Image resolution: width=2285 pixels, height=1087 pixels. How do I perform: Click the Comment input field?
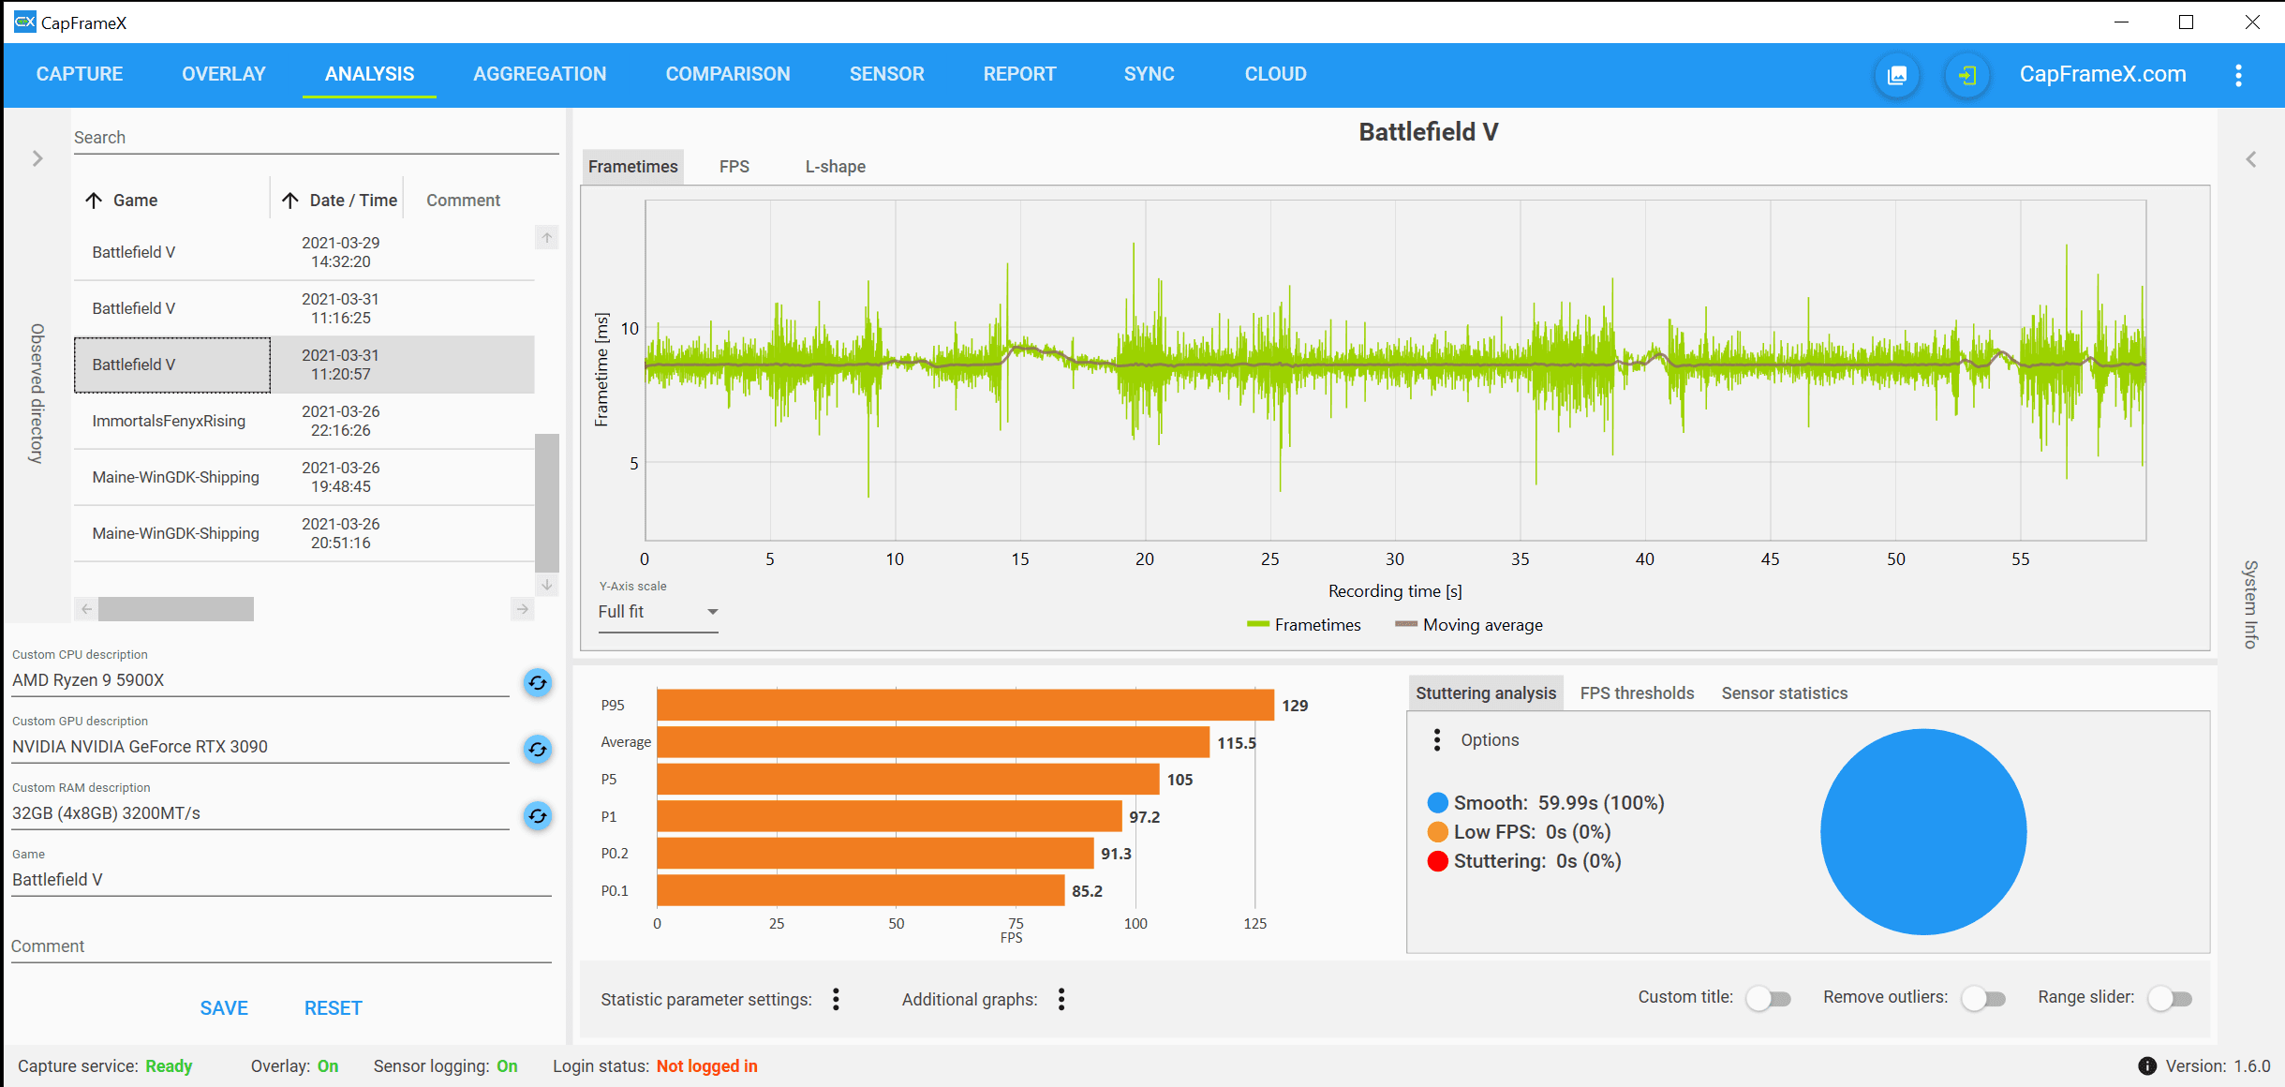[281, 946]
